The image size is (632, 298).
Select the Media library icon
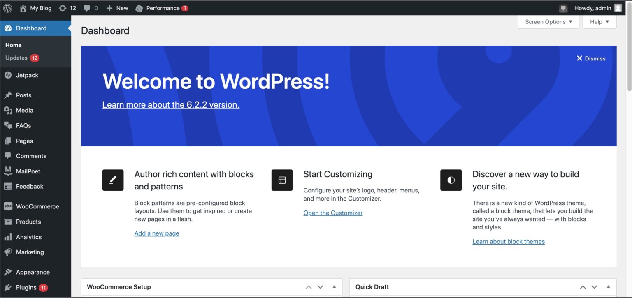[x=9, y=110]
